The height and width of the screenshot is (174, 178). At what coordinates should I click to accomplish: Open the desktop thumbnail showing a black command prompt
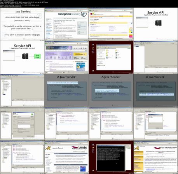[x=111, y=157]
